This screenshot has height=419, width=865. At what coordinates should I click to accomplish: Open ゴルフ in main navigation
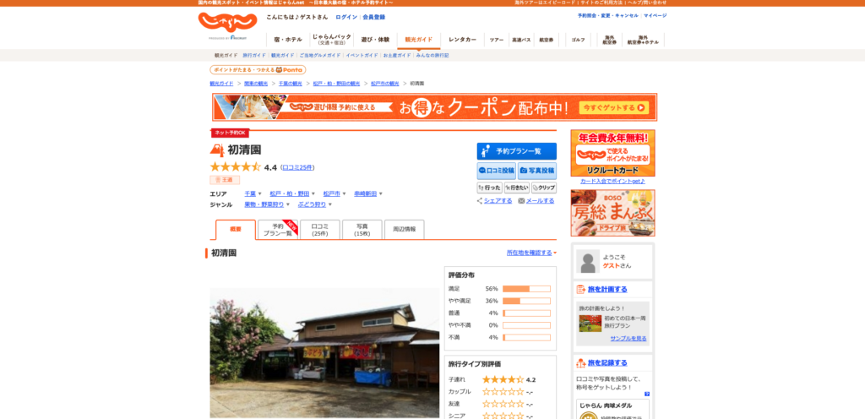pos(578,40)
